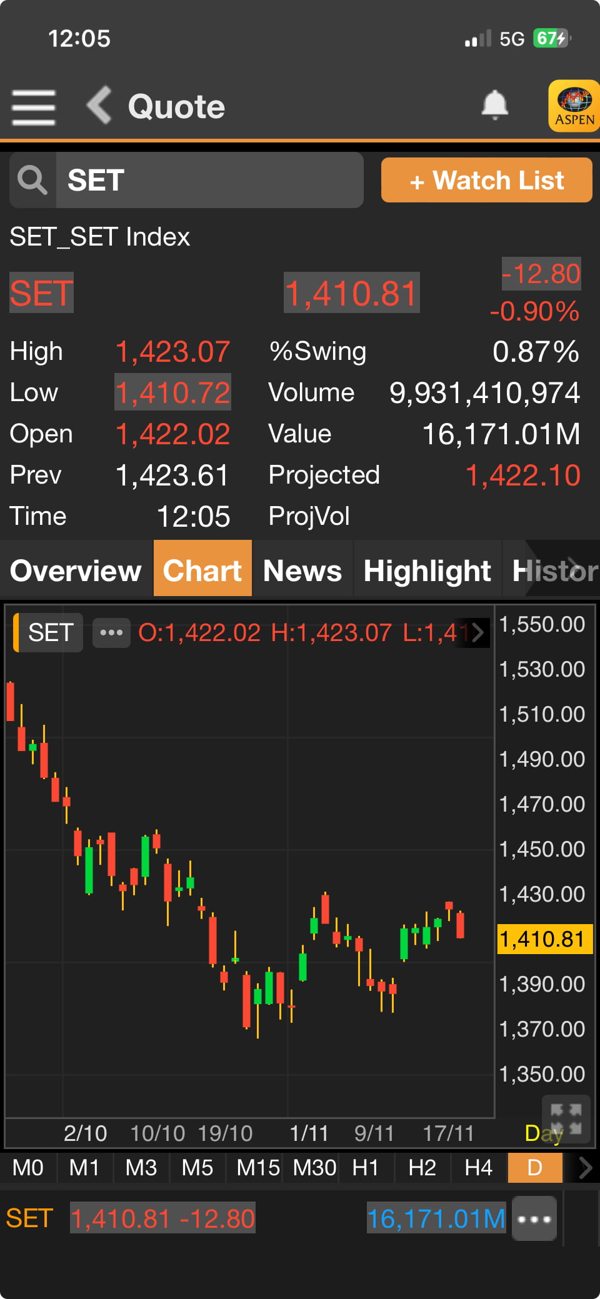The height and width of the screenshot is (1299, 600).
Task: Open the Highlight tab
Action: pos(427,570)
